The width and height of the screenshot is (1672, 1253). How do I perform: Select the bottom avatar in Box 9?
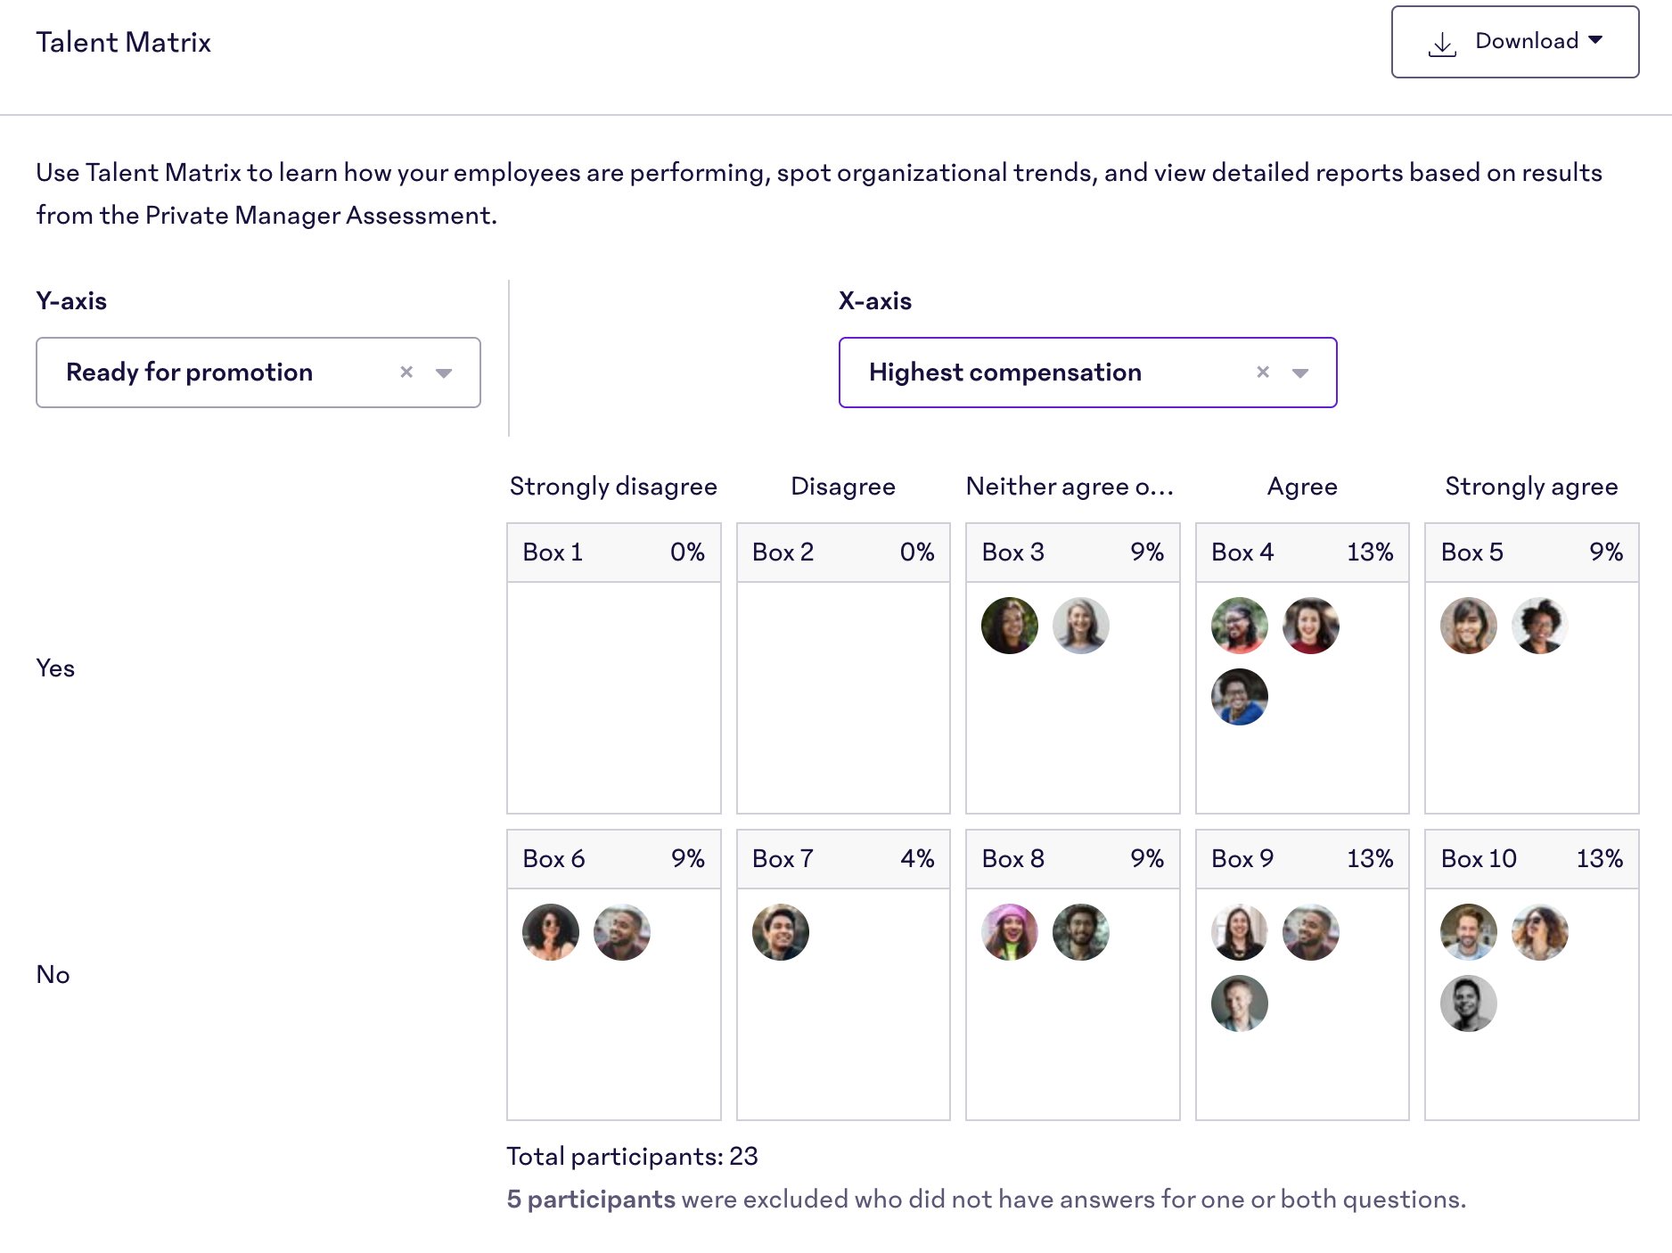click(1239, 1003)
